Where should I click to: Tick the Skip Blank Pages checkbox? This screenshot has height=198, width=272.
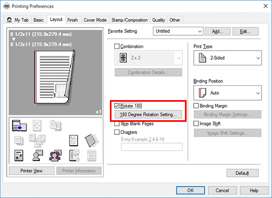coord(117,123)
